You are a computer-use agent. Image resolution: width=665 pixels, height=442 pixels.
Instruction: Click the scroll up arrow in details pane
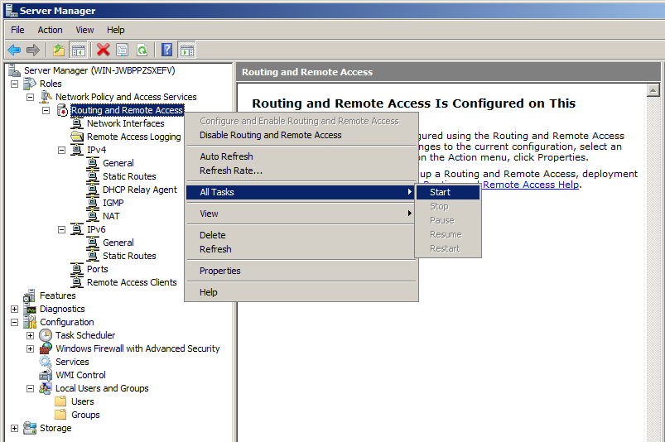coord(653,90)
